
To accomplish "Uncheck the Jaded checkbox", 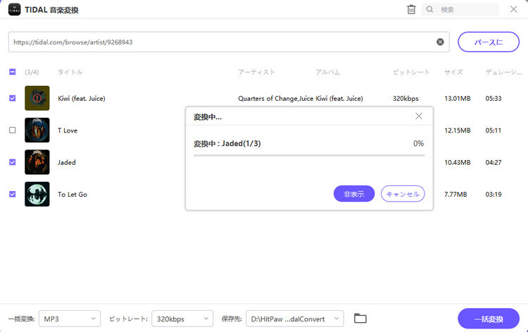I will (13, 162).
